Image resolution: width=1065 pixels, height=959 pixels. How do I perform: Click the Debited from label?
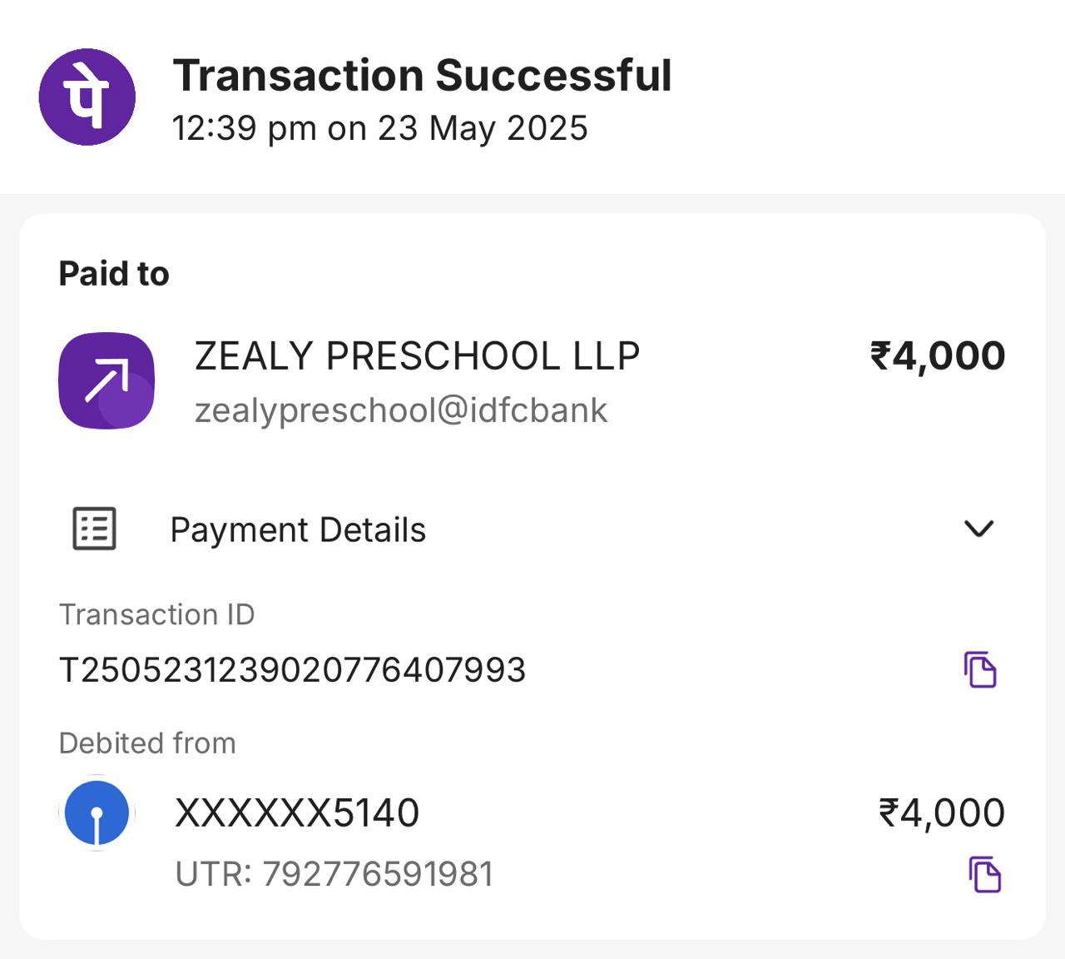tap(147, 743)
